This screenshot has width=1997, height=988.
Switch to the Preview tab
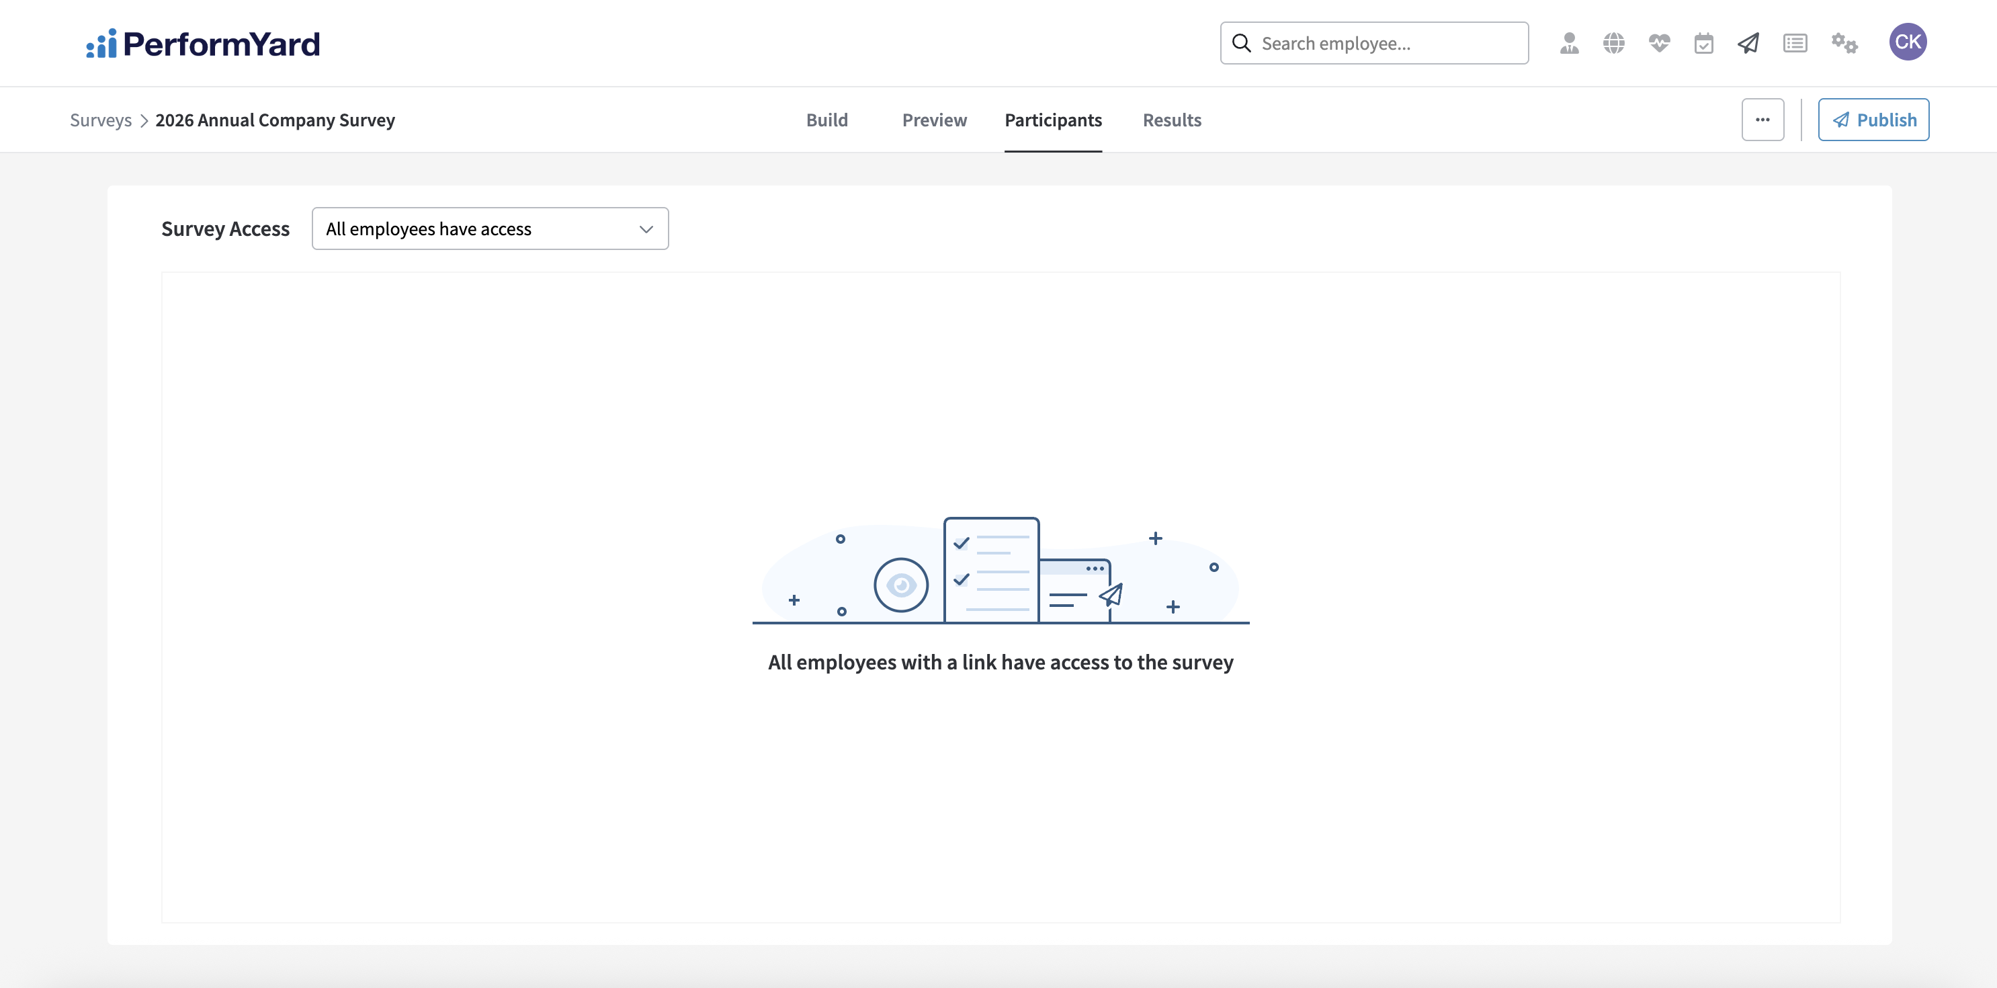click(x=934, y=120)
